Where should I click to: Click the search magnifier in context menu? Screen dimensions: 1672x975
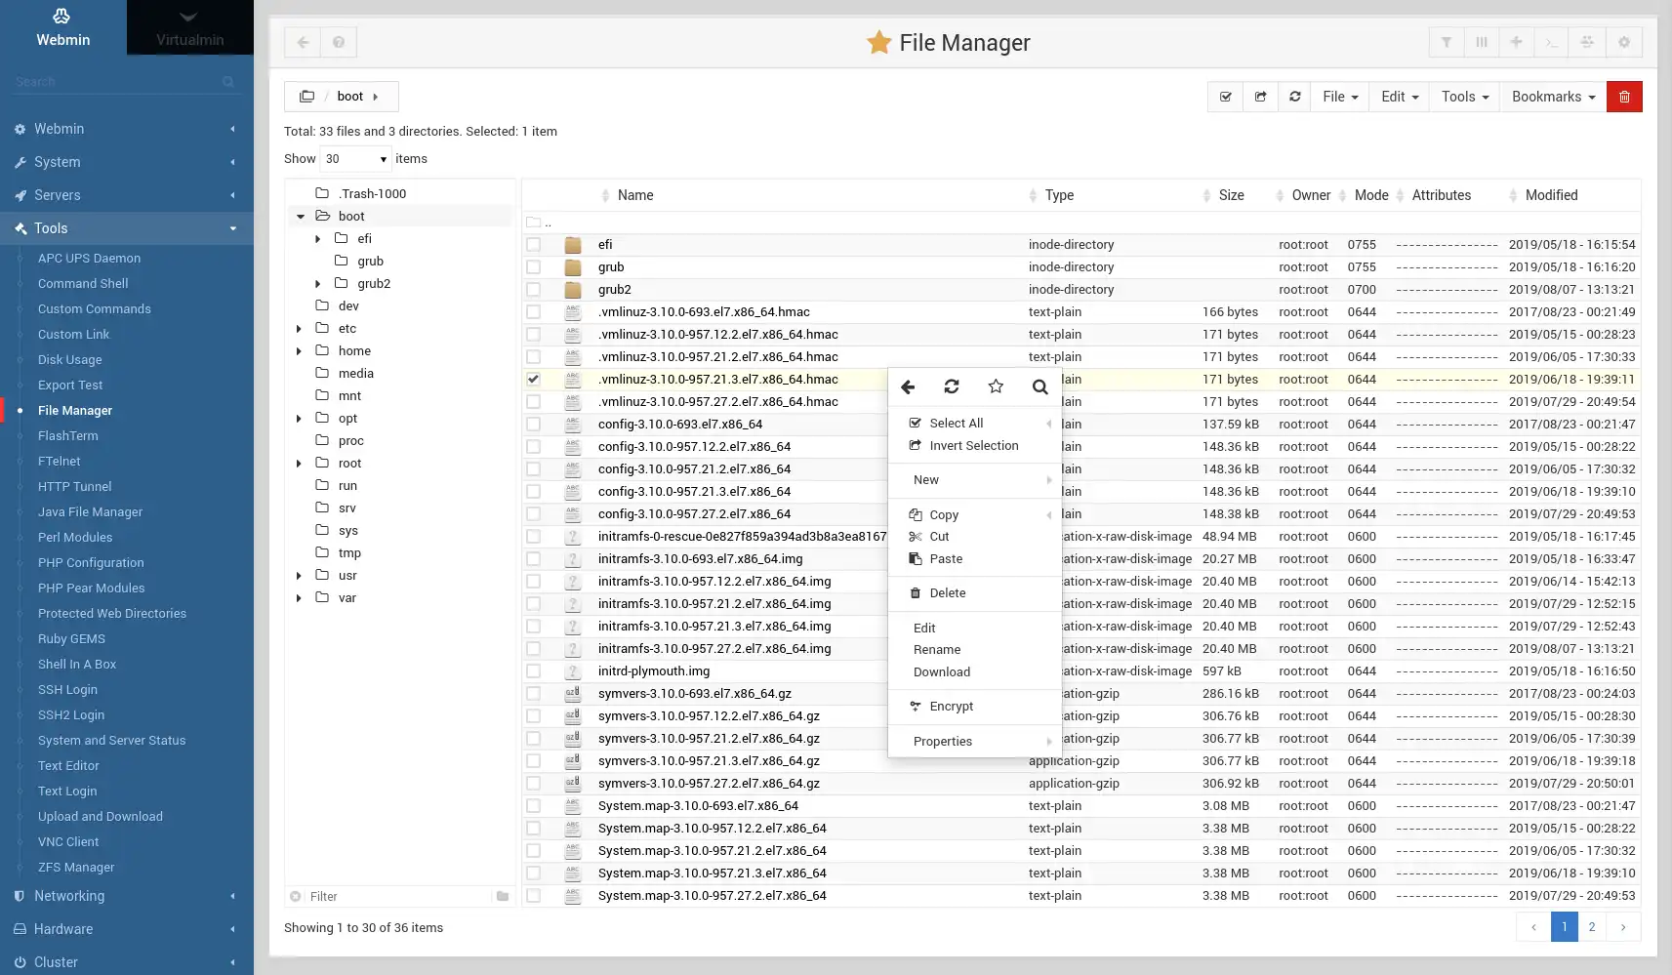[x=1040, y=386]
